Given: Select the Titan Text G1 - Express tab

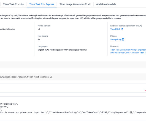Looking at the screenshot, I should 42,4.
